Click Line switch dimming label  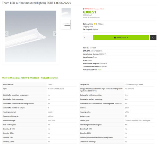(x=88, y=142)
